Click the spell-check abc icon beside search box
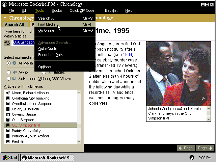The width and height of the screenshot is (216, 162). point(7,43)
